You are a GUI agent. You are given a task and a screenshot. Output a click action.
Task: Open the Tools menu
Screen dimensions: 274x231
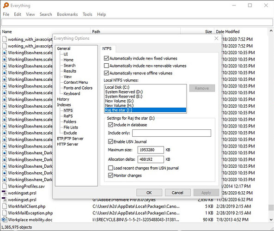87,14
